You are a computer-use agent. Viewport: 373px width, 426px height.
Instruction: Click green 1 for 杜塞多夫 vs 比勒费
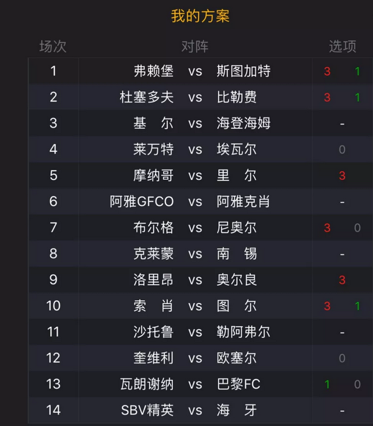358,97
